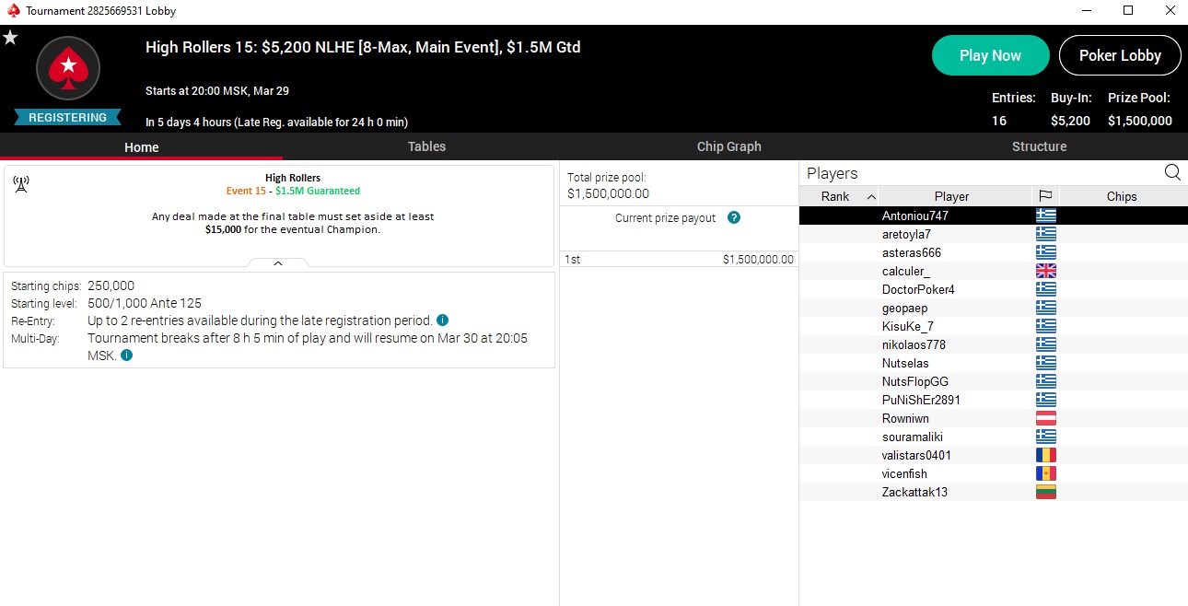Collapse the High Rollers info panel
1188x606 pixels.
point(278,263)
